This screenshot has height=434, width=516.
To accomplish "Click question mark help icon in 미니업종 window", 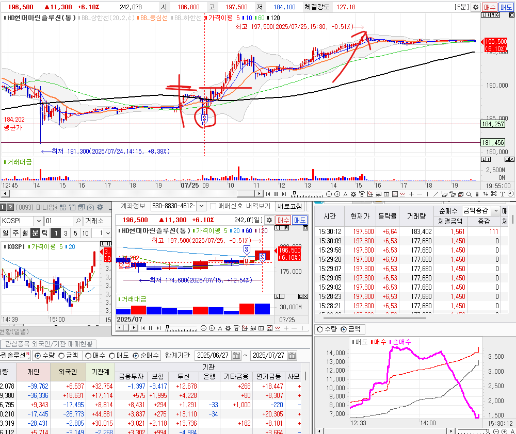I will click(10, 207).
